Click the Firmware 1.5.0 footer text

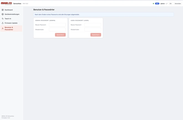tap(6, 118)
